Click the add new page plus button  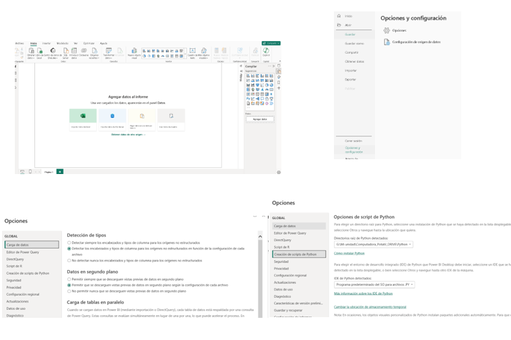(x=60, y=171)
